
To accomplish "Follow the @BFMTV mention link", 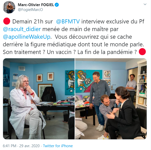I will pyautogui.click(x=68, y=21).
